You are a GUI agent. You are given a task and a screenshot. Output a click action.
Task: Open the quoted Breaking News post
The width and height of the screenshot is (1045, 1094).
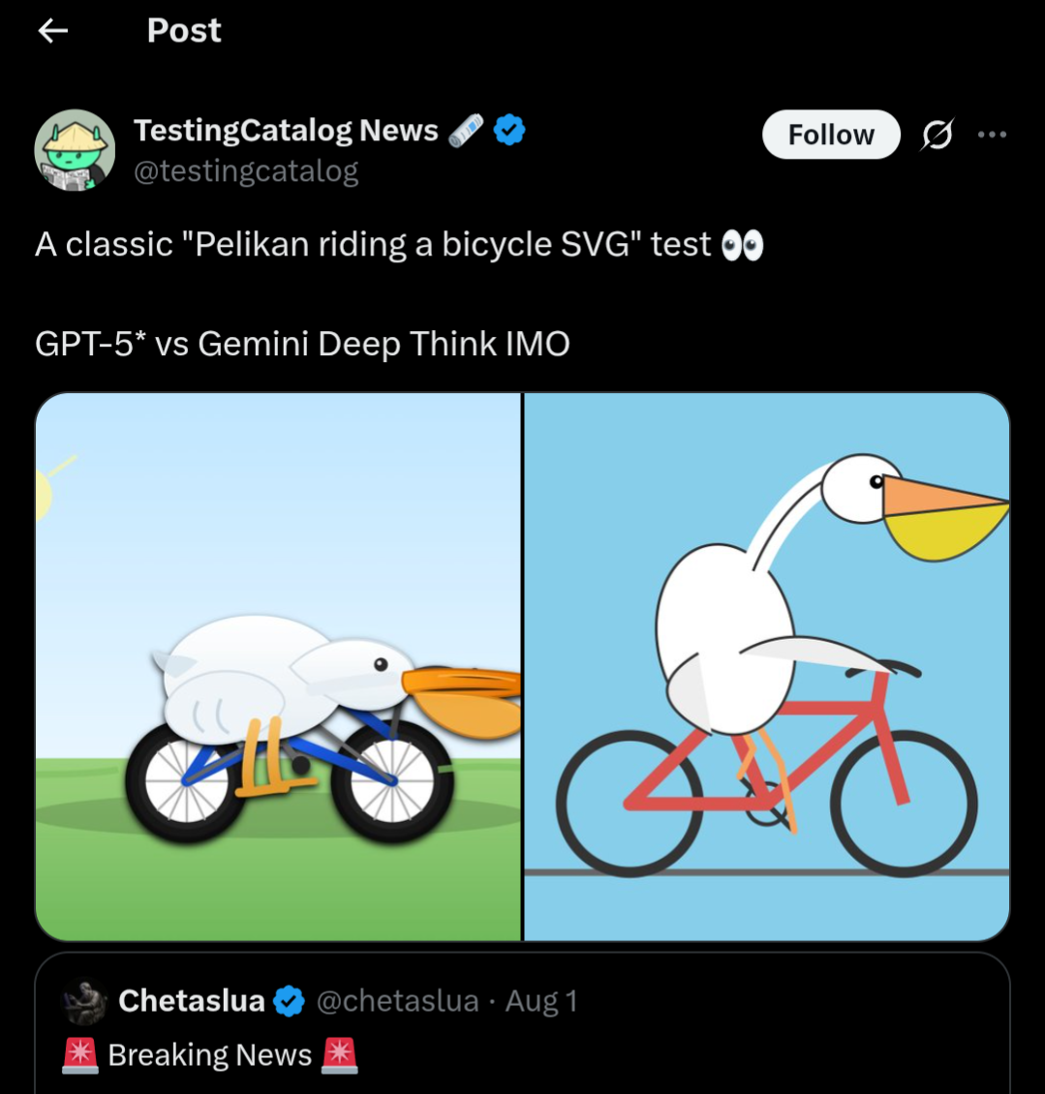(x=522, y=1023)
